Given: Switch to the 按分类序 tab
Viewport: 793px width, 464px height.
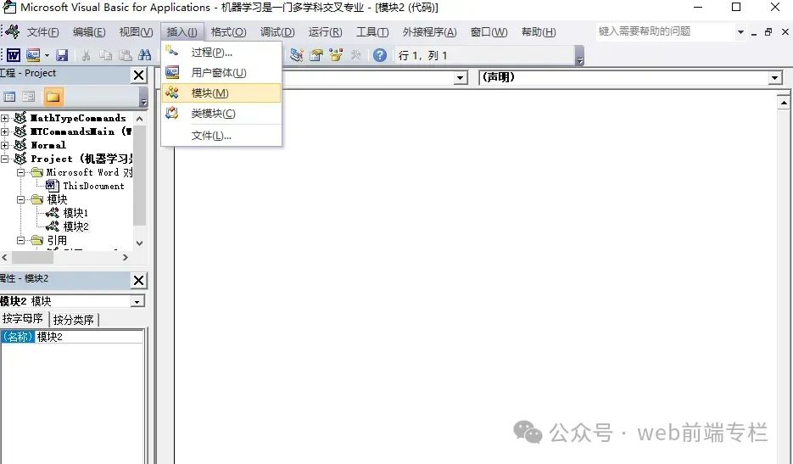Looking at the screenshot, I should tap(73, 320).
